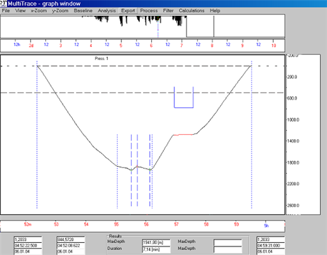Select the 844,5720 value field
327x255 pixels.
[71, 240]
